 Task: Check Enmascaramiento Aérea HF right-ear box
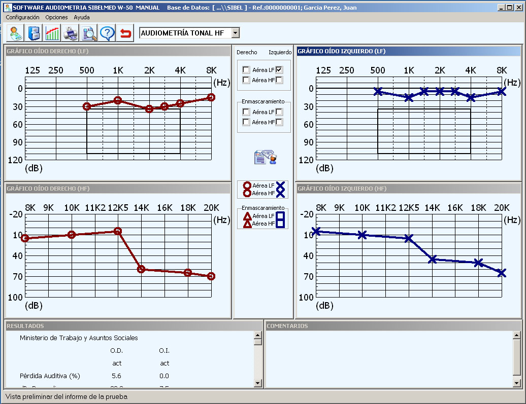coord(246,122)
